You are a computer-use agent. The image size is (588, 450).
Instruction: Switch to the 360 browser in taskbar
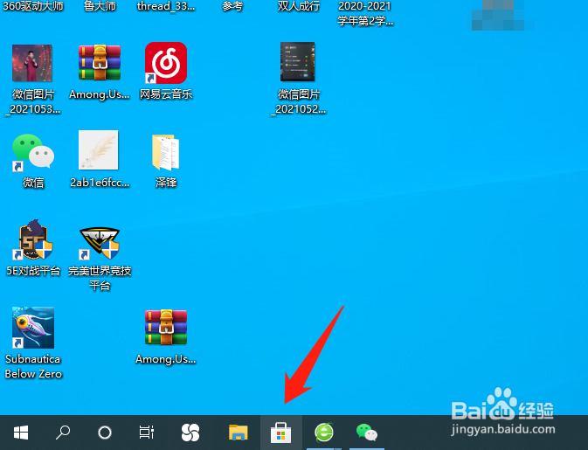click(324, 433)
